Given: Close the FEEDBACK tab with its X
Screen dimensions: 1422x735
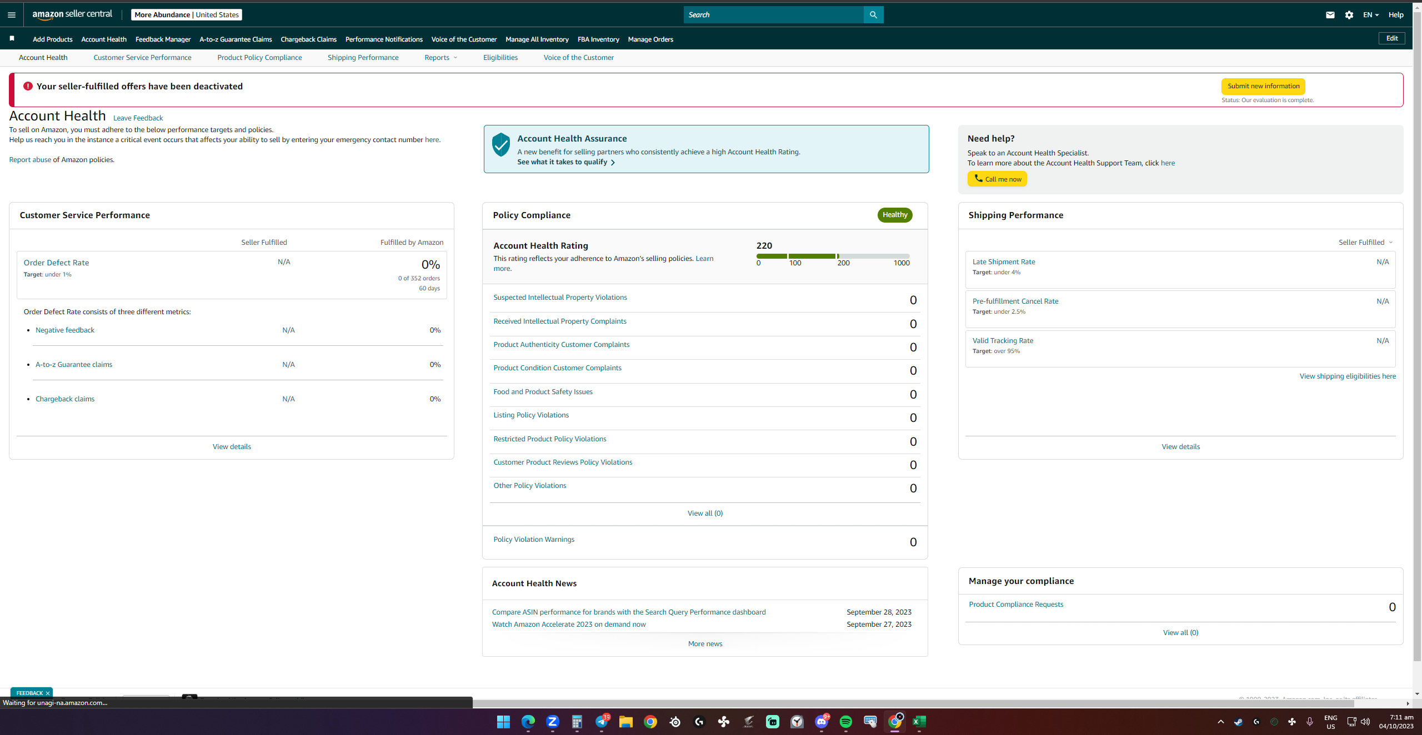Looking at the screenshot, I should click(x=48, y=693).
